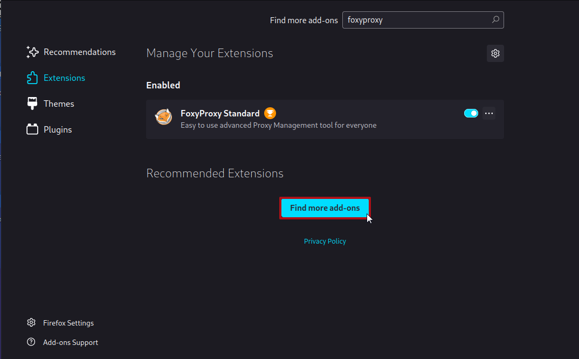Open Add-ons Support link
Screen dimensions: 579x359
(x=71, y=342)
